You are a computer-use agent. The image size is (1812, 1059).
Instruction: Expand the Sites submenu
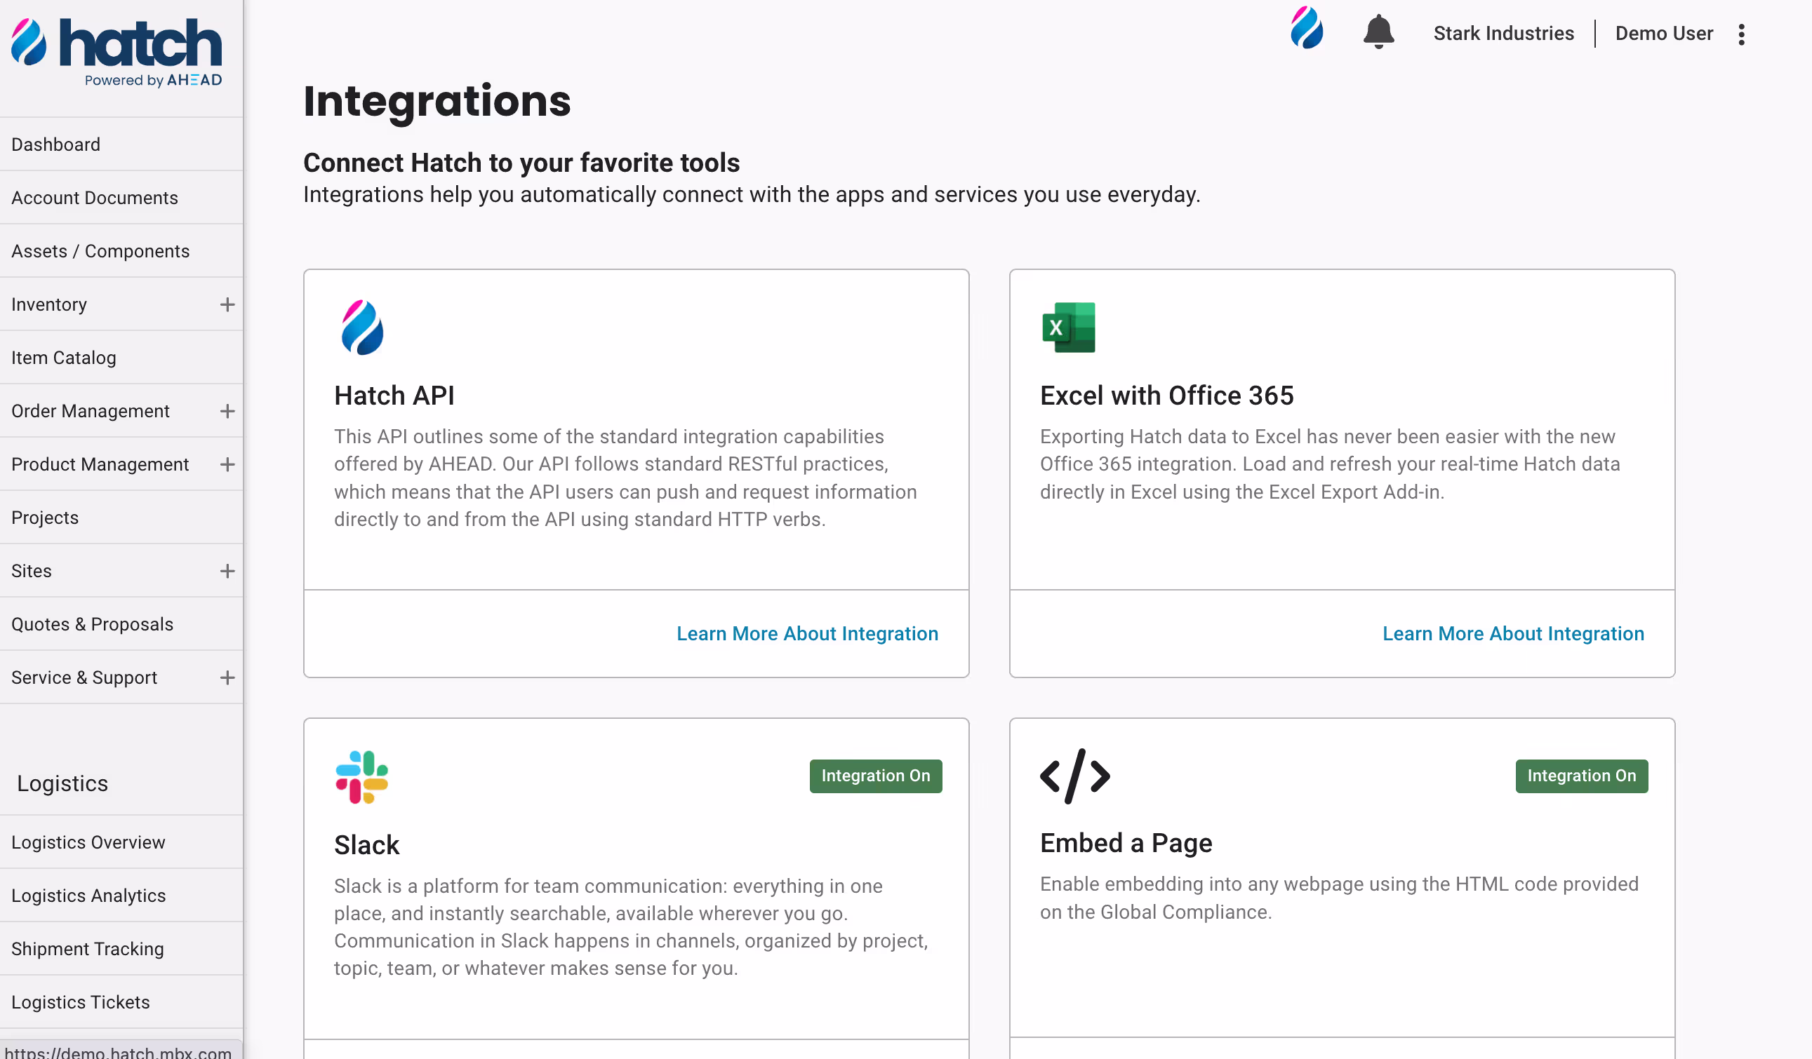tap(227, 571)
